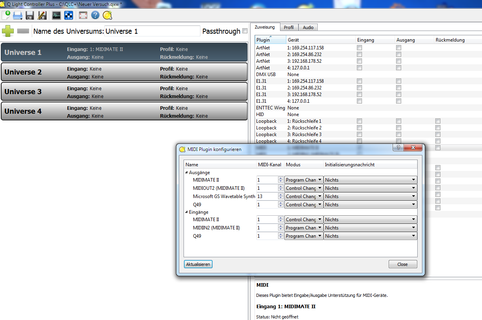482x320 pixels.
Task: Enable the Passthrough checkbox
Action: coord(245,31)
